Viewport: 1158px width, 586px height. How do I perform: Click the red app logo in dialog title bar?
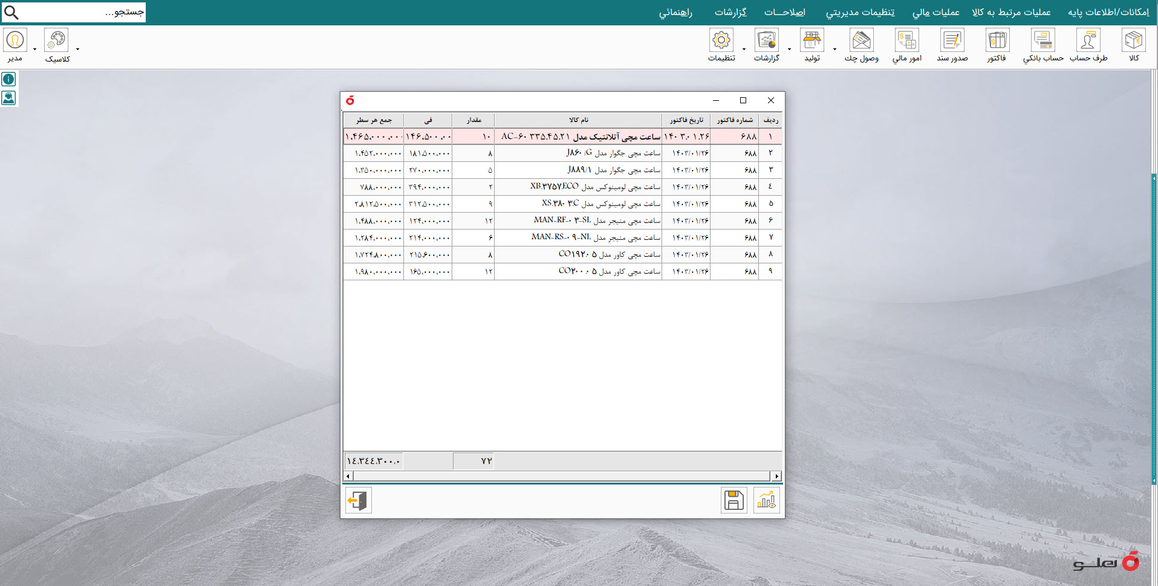point(350,100)
